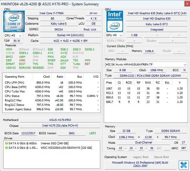Click the Legacy Boot indicator
The image size is (190, 171).
coord(141,157)
